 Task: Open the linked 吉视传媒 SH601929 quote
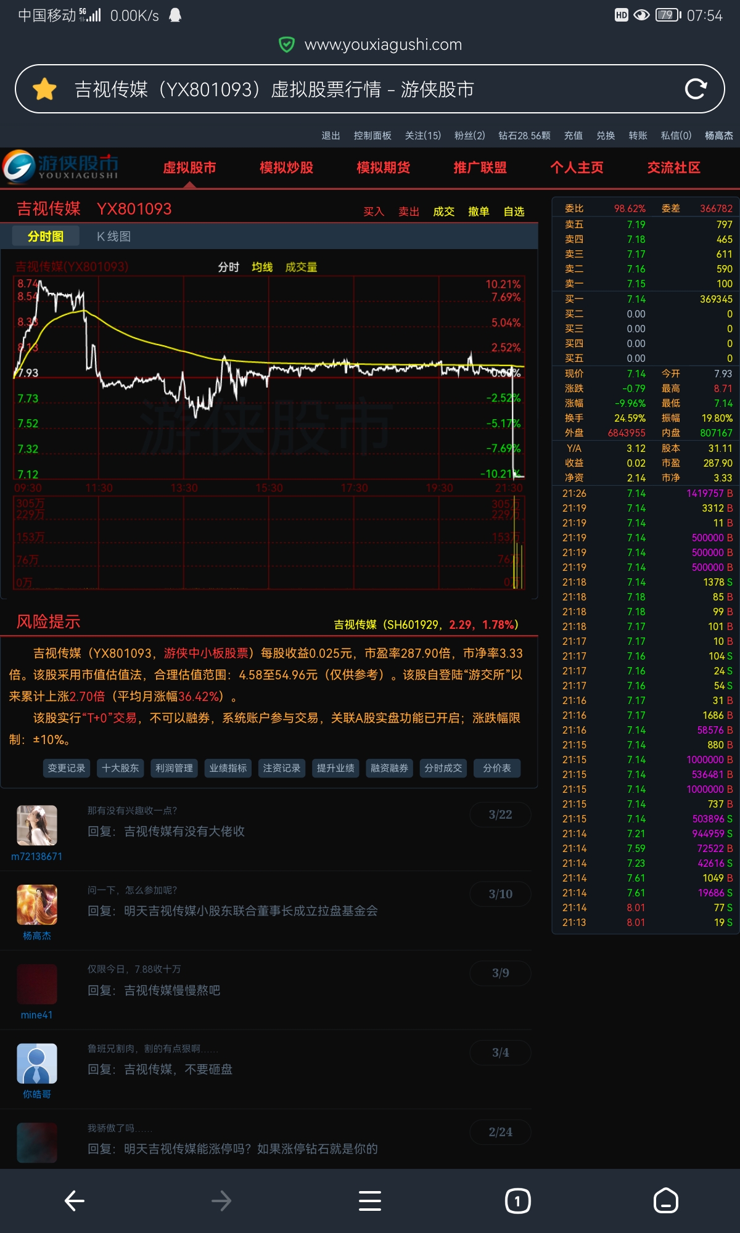(426, 625)
